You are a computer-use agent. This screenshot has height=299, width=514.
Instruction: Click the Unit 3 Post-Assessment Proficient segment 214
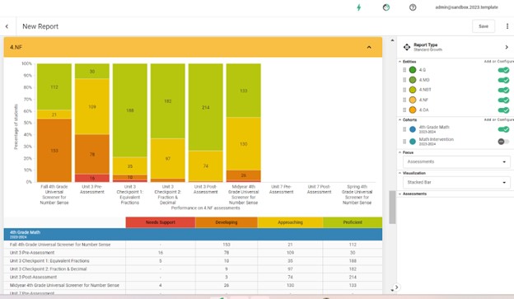coord(206,107)
